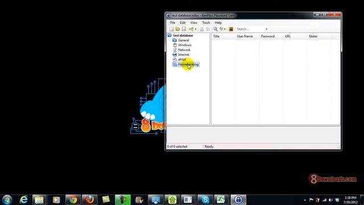The width and height of the screenshot is (364, 205).
Task: Open Excel from the taskbar
Action: (221, 200)
